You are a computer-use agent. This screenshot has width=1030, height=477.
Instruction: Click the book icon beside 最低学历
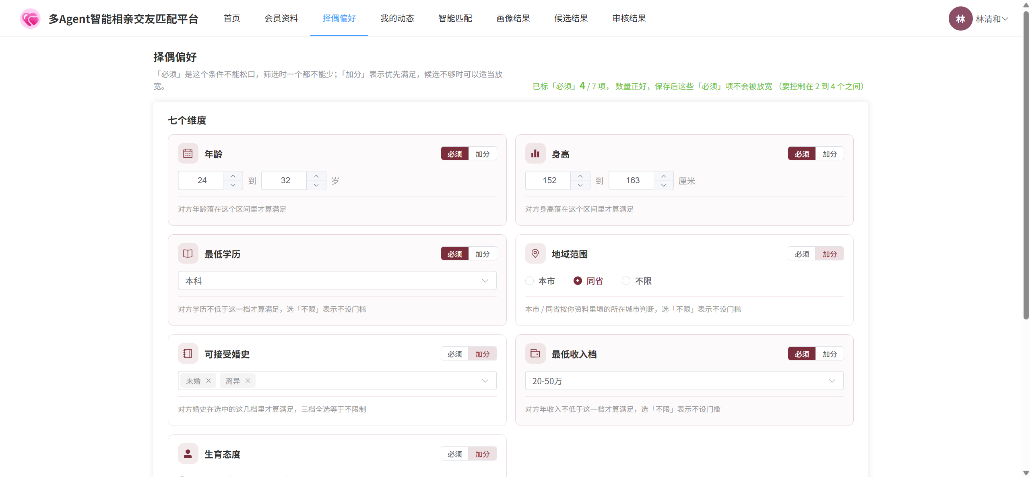click(x=188, y=254)
